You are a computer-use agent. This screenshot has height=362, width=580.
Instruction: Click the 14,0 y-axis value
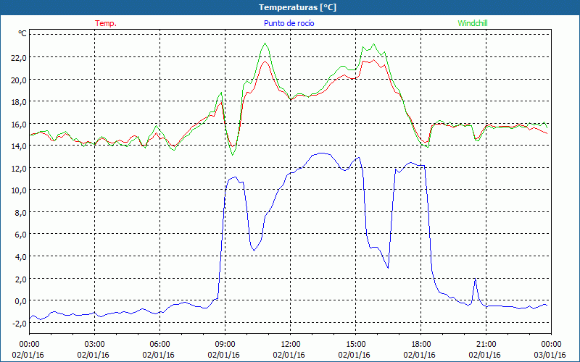pyautogui.click(x=19, y=146)
